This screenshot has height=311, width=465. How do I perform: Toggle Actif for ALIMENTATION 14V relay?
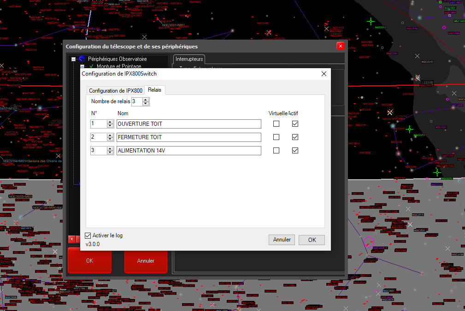pos(295,151)
